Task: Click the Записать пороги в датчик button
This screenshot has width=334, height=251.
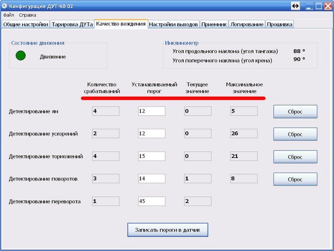Action: click(x=167, y=230)
